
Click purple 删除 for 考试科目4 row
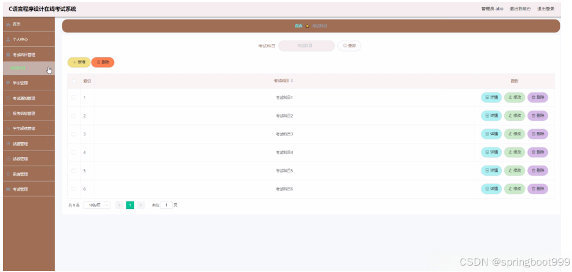(538, 152)
